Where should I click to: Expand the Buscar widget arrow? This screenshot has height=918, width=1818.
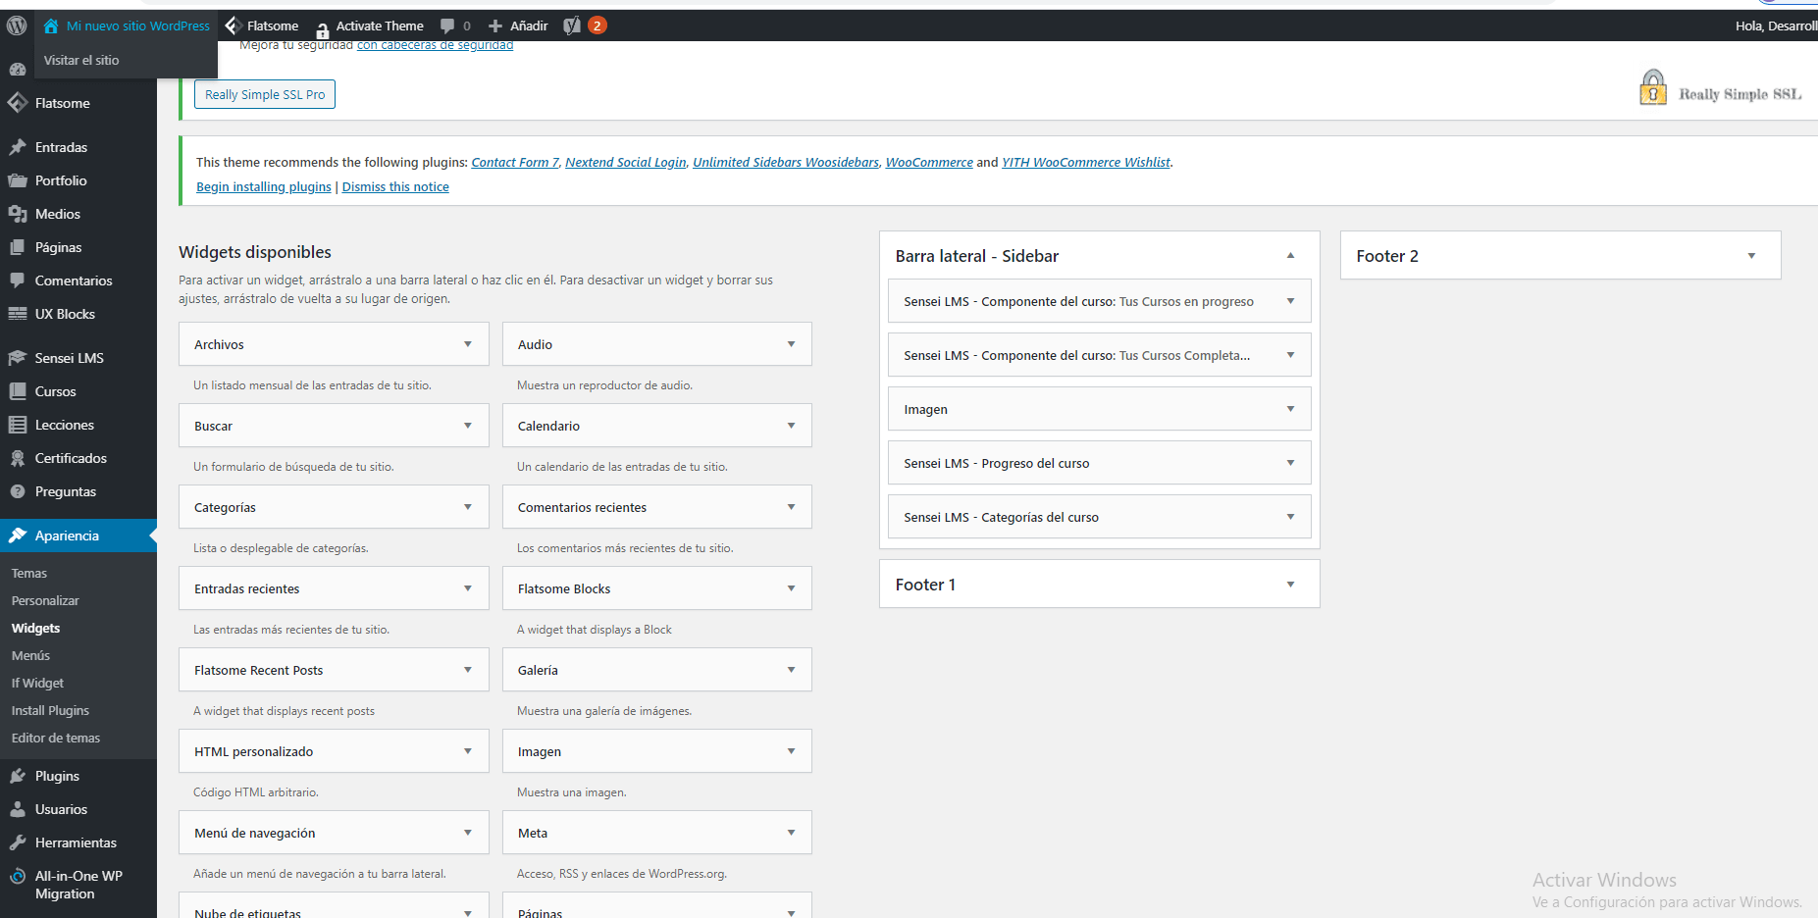468,426
